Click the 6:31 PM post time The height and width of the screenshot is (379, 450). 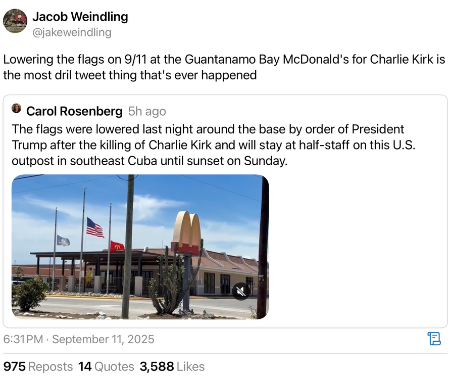(23, 339)
